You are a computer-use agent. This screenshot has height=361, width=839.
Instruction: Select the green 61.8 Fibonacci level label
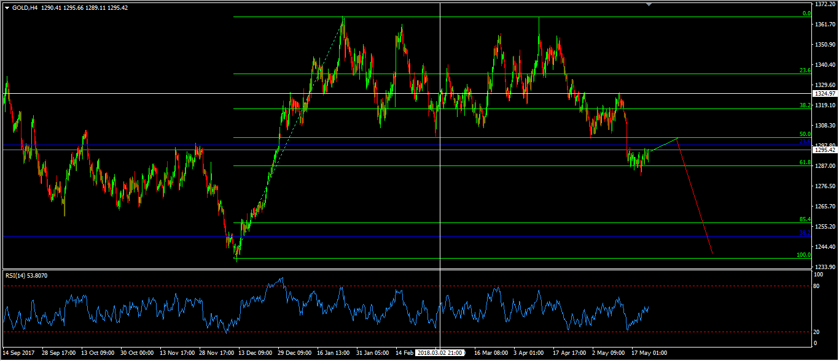click(x=805, y=162)
